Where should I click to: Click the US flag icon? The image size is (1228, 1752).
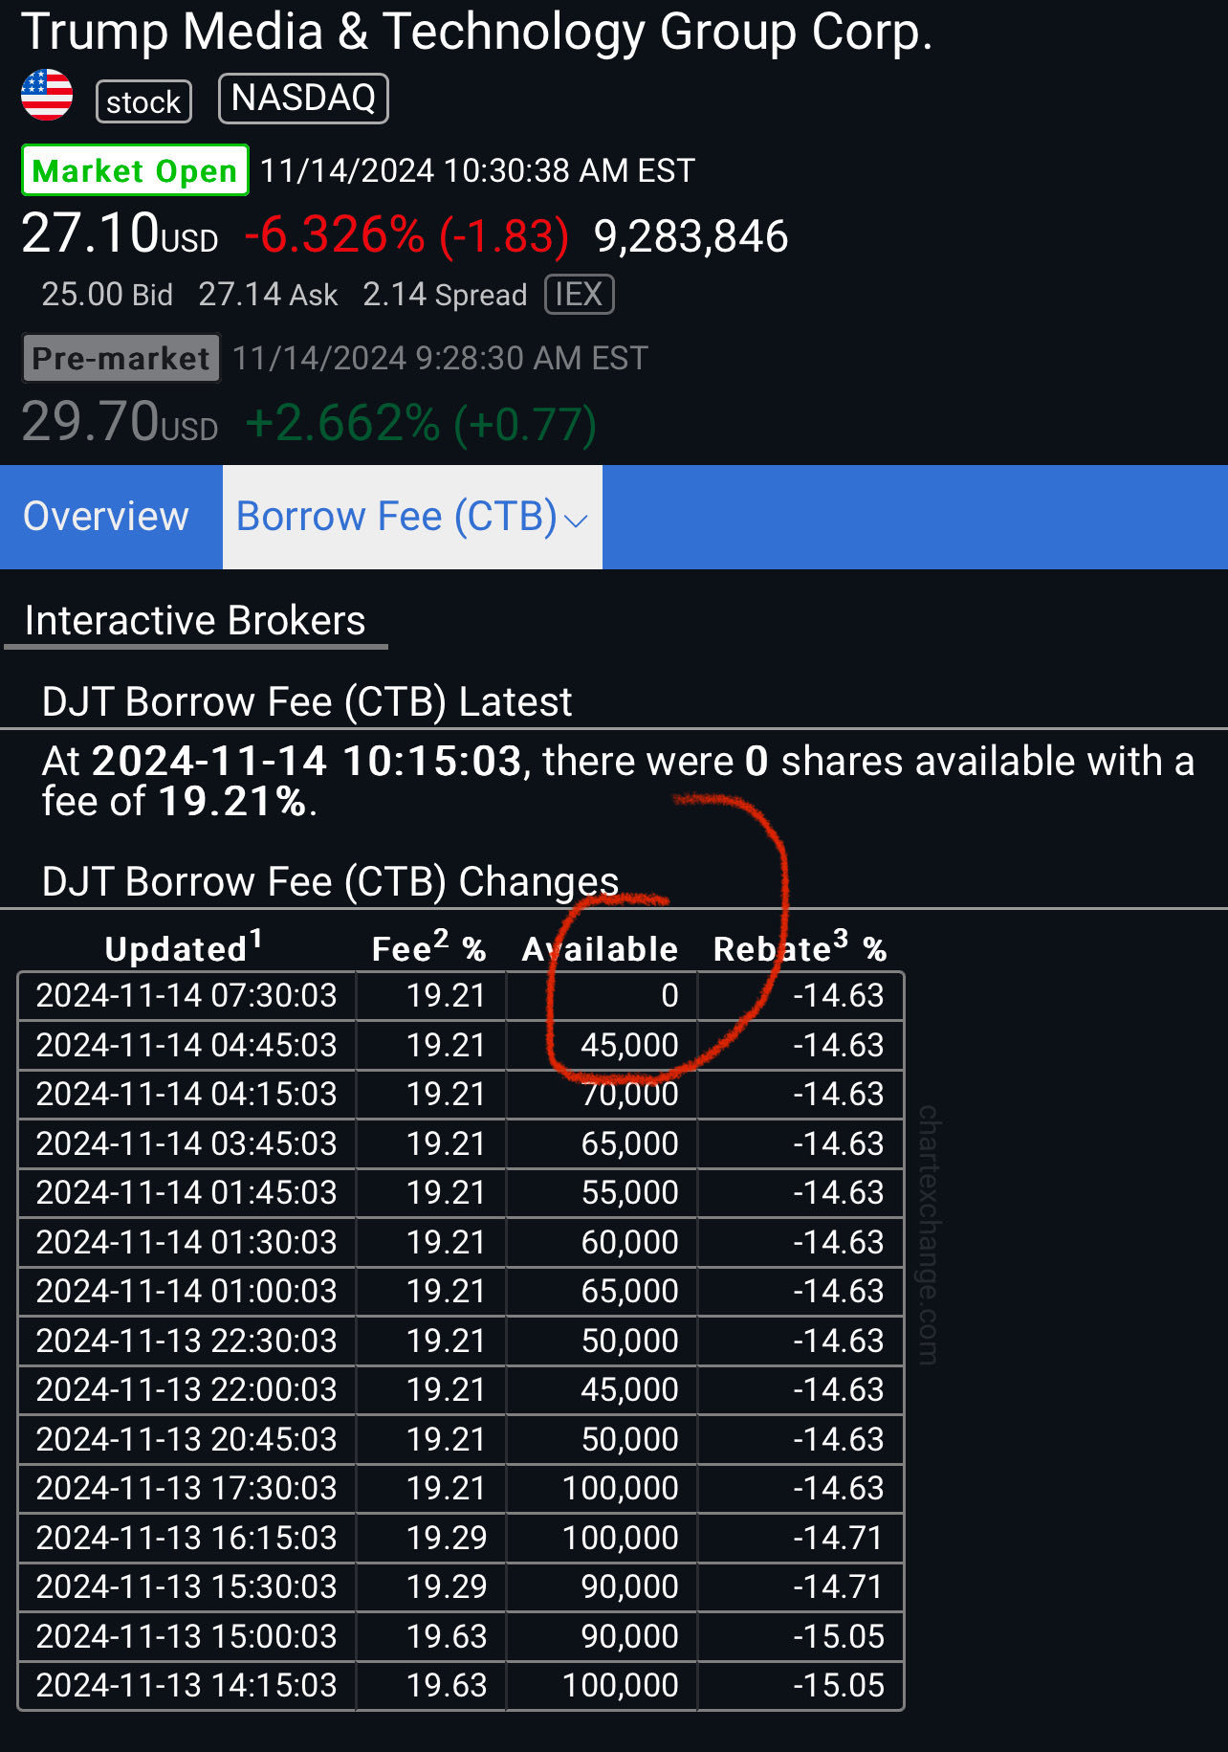point(47,96)
